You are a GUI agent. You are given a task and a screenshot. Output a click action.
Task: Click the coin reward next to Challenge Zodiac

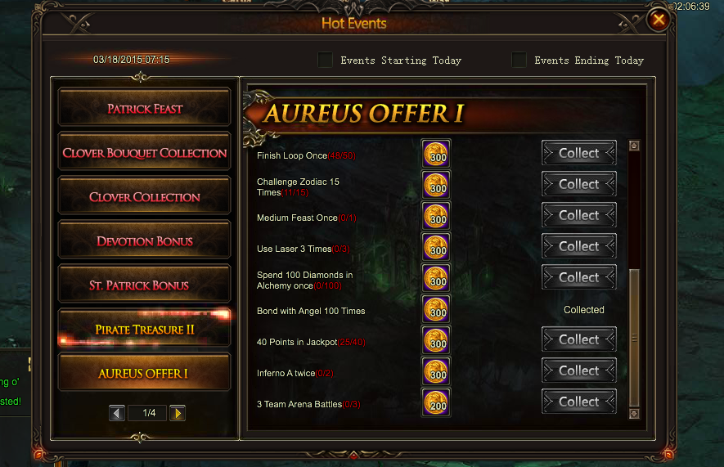click(436, 185)
